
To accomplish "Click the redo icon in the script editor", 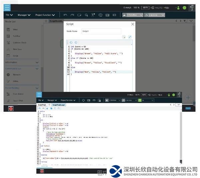I will [x=76, y=42].
